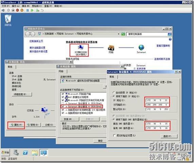The image size is (194, 163).
Task: Click the Forward button in Network Sharing Center
Action: point(33,34)
